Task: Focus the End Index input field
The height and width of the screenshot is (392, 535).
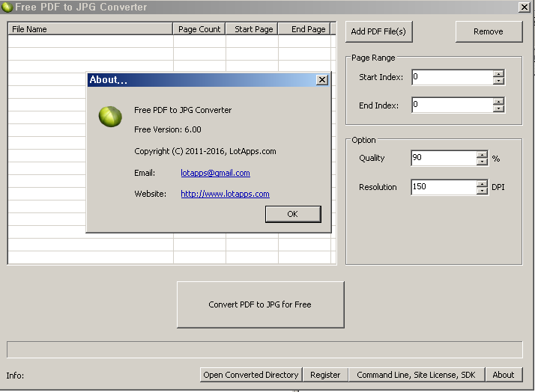Action: tap(452, 105)
